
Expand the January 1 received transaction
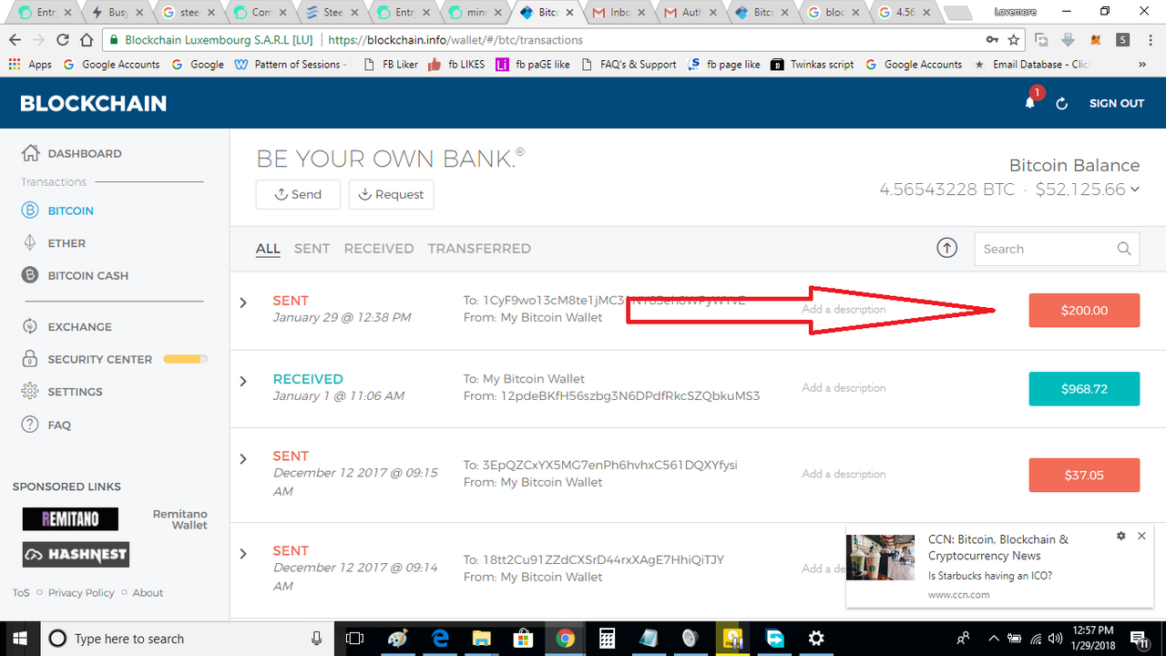point(243,381)
